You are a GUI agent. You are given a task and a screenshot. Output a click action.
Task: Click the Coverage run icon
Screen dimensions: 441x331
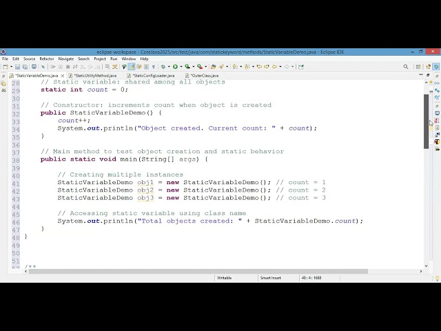pos(187,67)
